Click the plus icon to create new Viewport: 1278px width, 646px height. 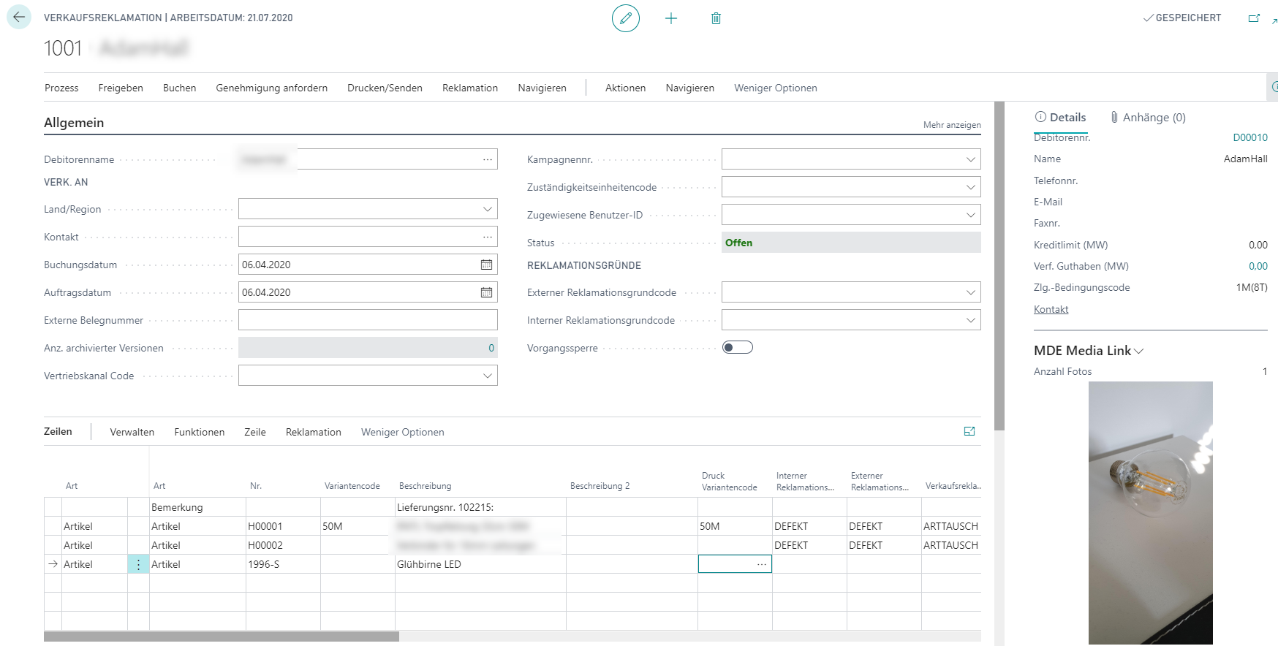pyautogui.click(x=670, y=18)
